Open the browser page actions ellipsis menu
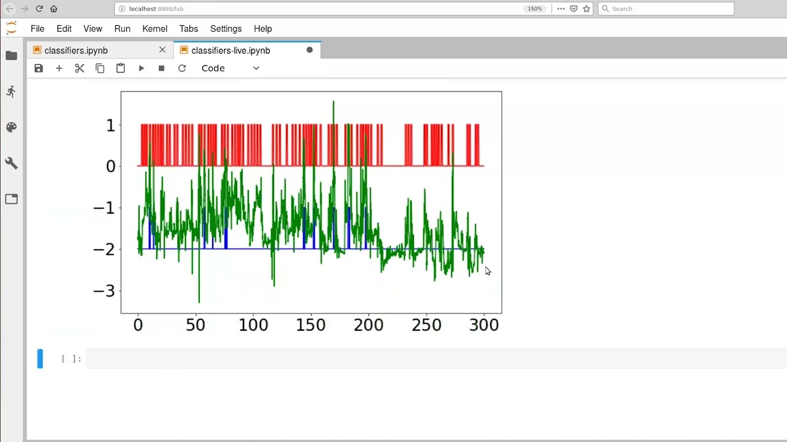The image size is (787, 442). coord(561,9)
